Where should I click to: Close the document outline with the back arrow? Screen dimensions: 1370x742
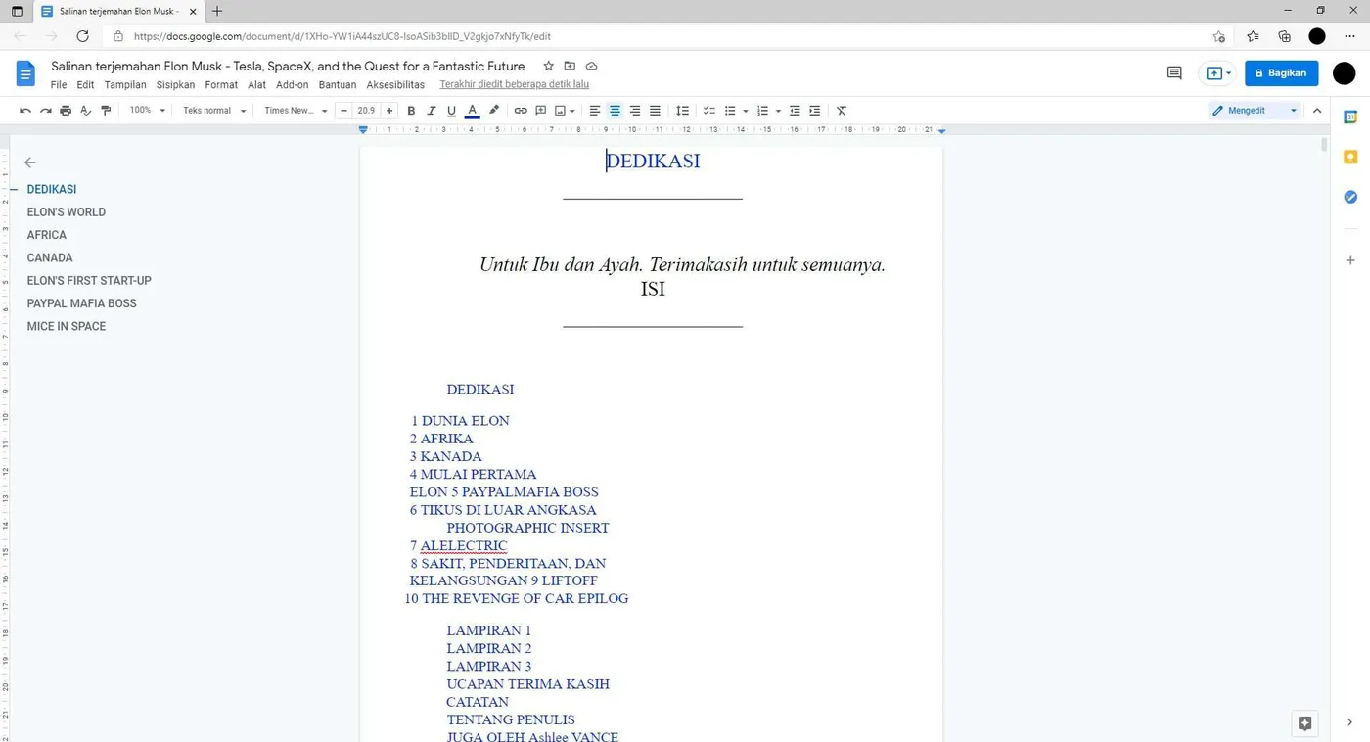tap(30, 162)
